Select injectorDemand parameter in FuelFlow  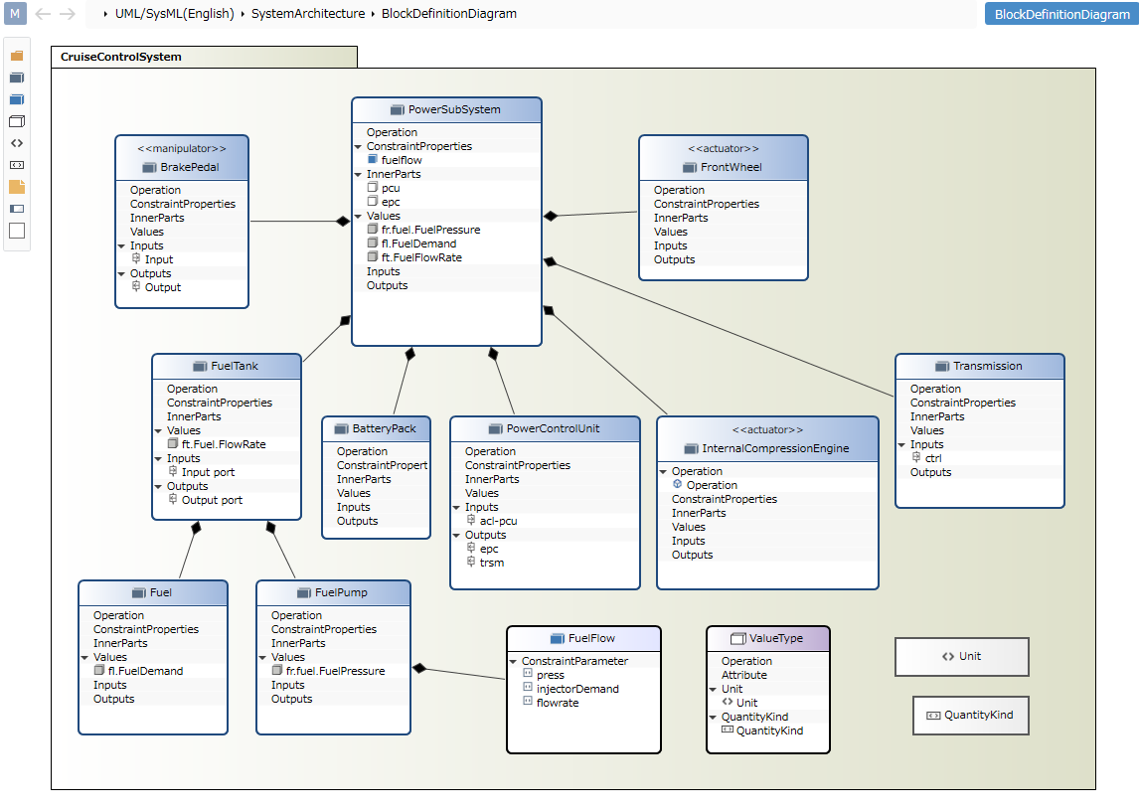coord(577,690)
